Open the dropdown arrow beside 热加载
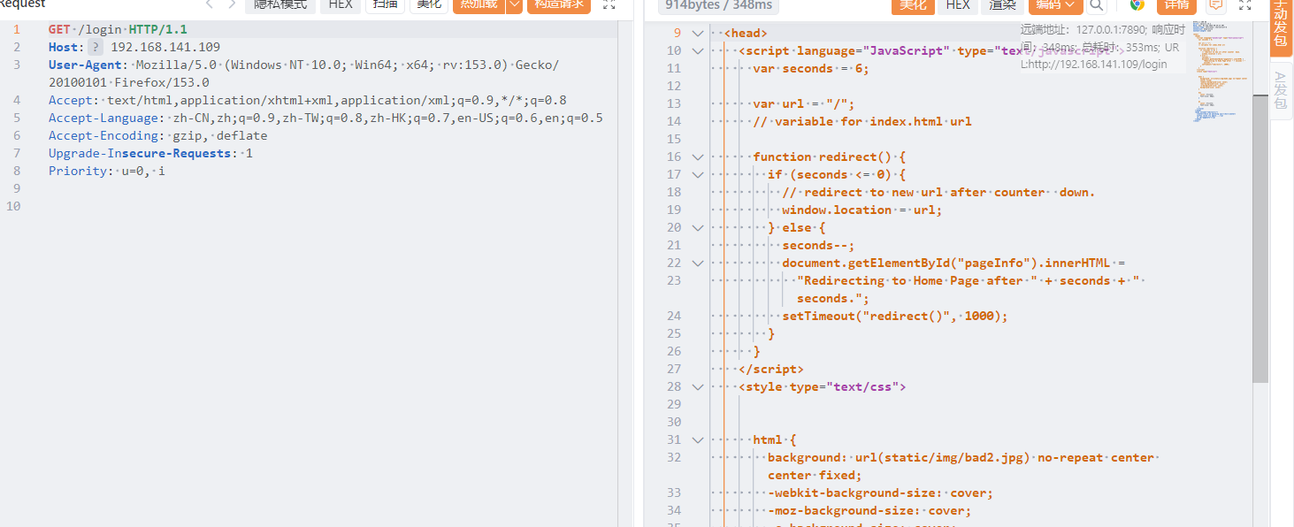 pos(514,4)
